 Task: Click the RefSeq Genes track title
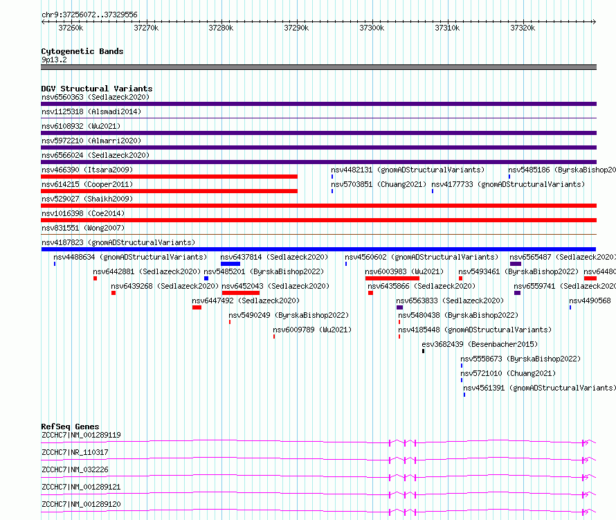70,427
